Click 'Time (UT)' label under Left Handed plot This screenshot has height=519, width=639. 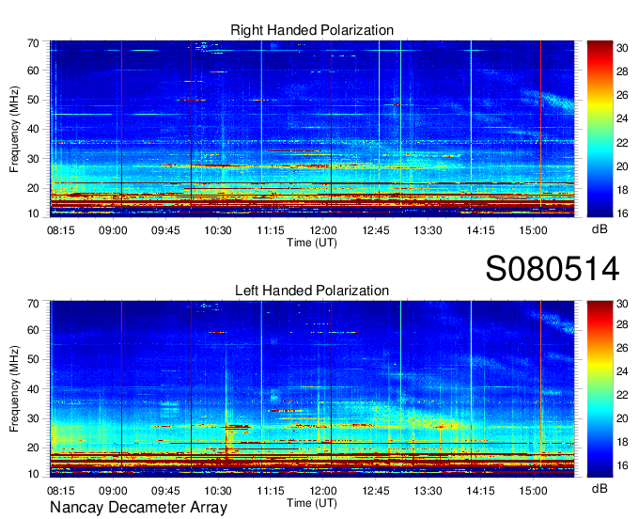312,503
